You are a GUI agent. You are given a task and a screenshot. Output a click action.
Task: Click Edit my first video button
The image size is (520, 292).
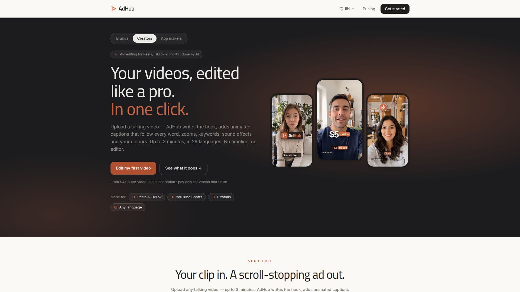click(x=133, y=168)
